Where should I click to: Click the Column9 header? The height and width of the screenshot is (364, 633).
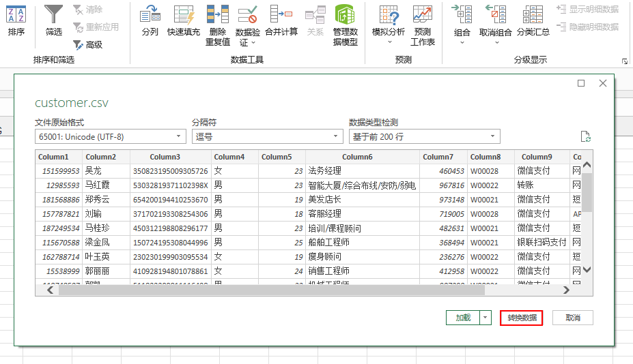click(542, 157)
